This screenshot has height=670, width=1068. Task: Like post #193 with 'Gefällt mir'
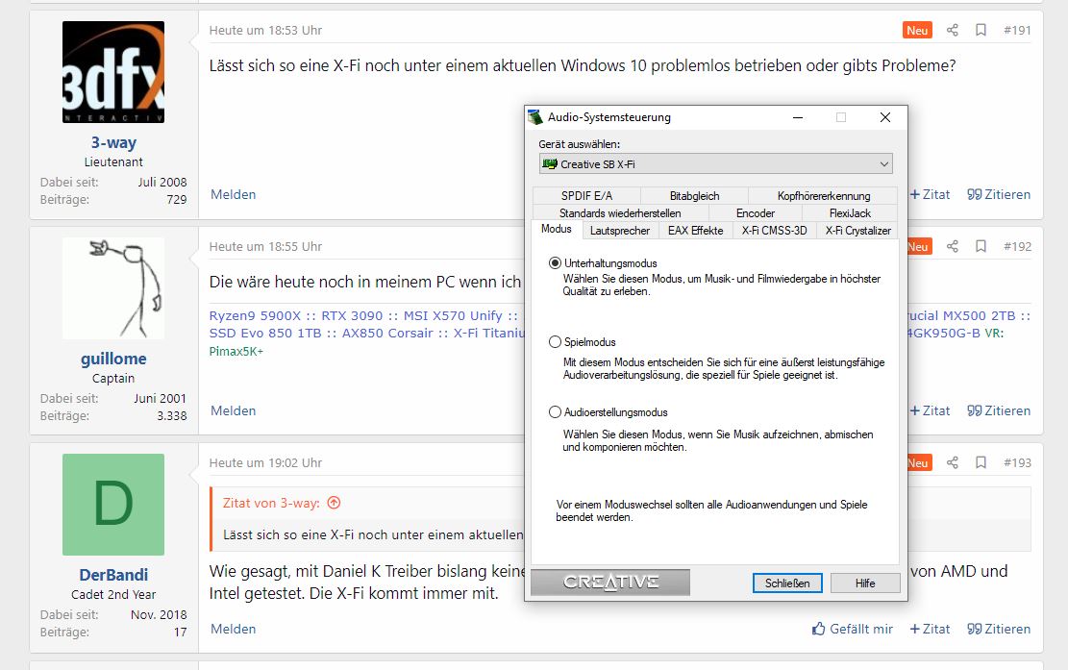(852, 629)
